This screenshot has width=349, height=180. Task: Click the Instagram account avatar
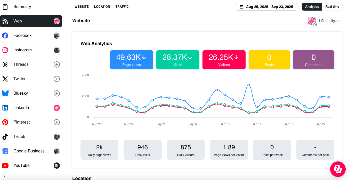click(57, 50)
